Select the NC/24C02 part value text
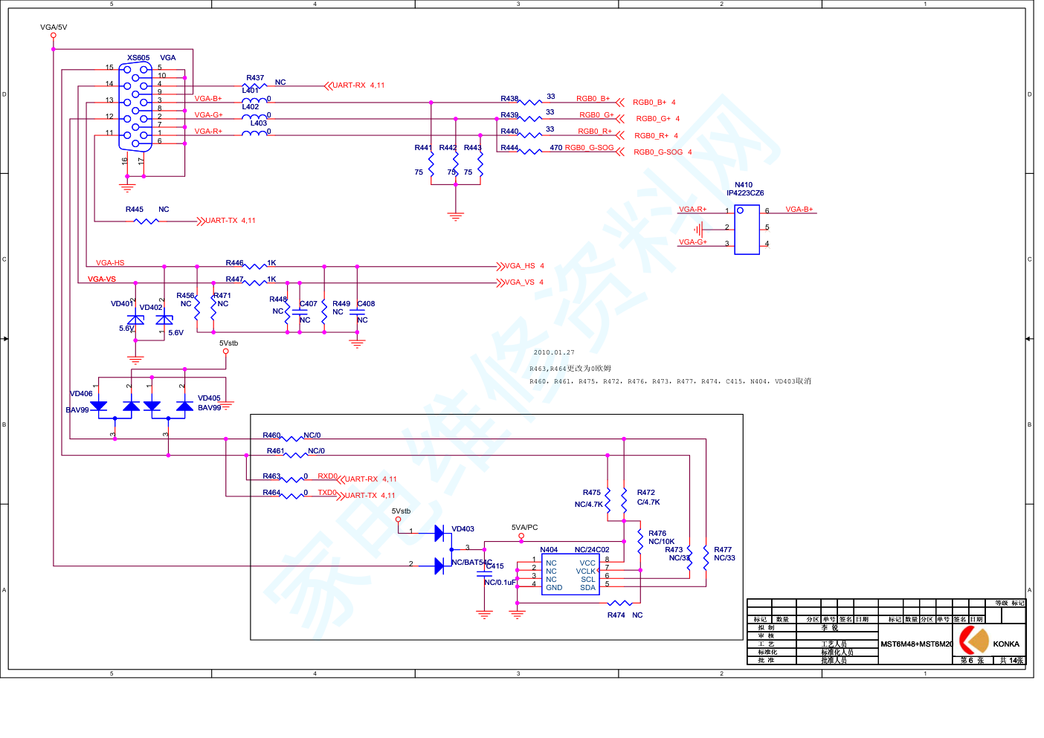1044x738 pixels. [592, 550]
